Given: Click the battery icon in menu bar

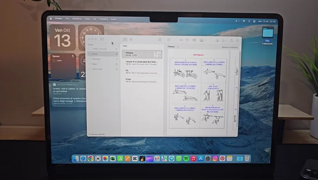Looking at the screenshot, I should tap(238, 21).
